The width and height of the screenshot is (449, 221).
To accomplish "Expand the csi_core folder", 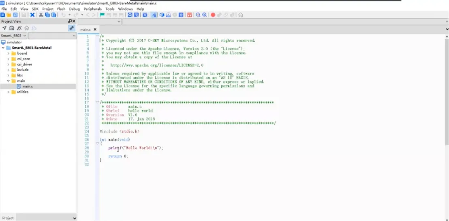I will pos(8,59).
